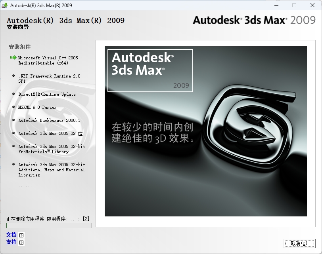Viewport: 322px width, 254px height.
Task: Click the bullet beside MSXML 6.0 Parser
Action: 13,107
